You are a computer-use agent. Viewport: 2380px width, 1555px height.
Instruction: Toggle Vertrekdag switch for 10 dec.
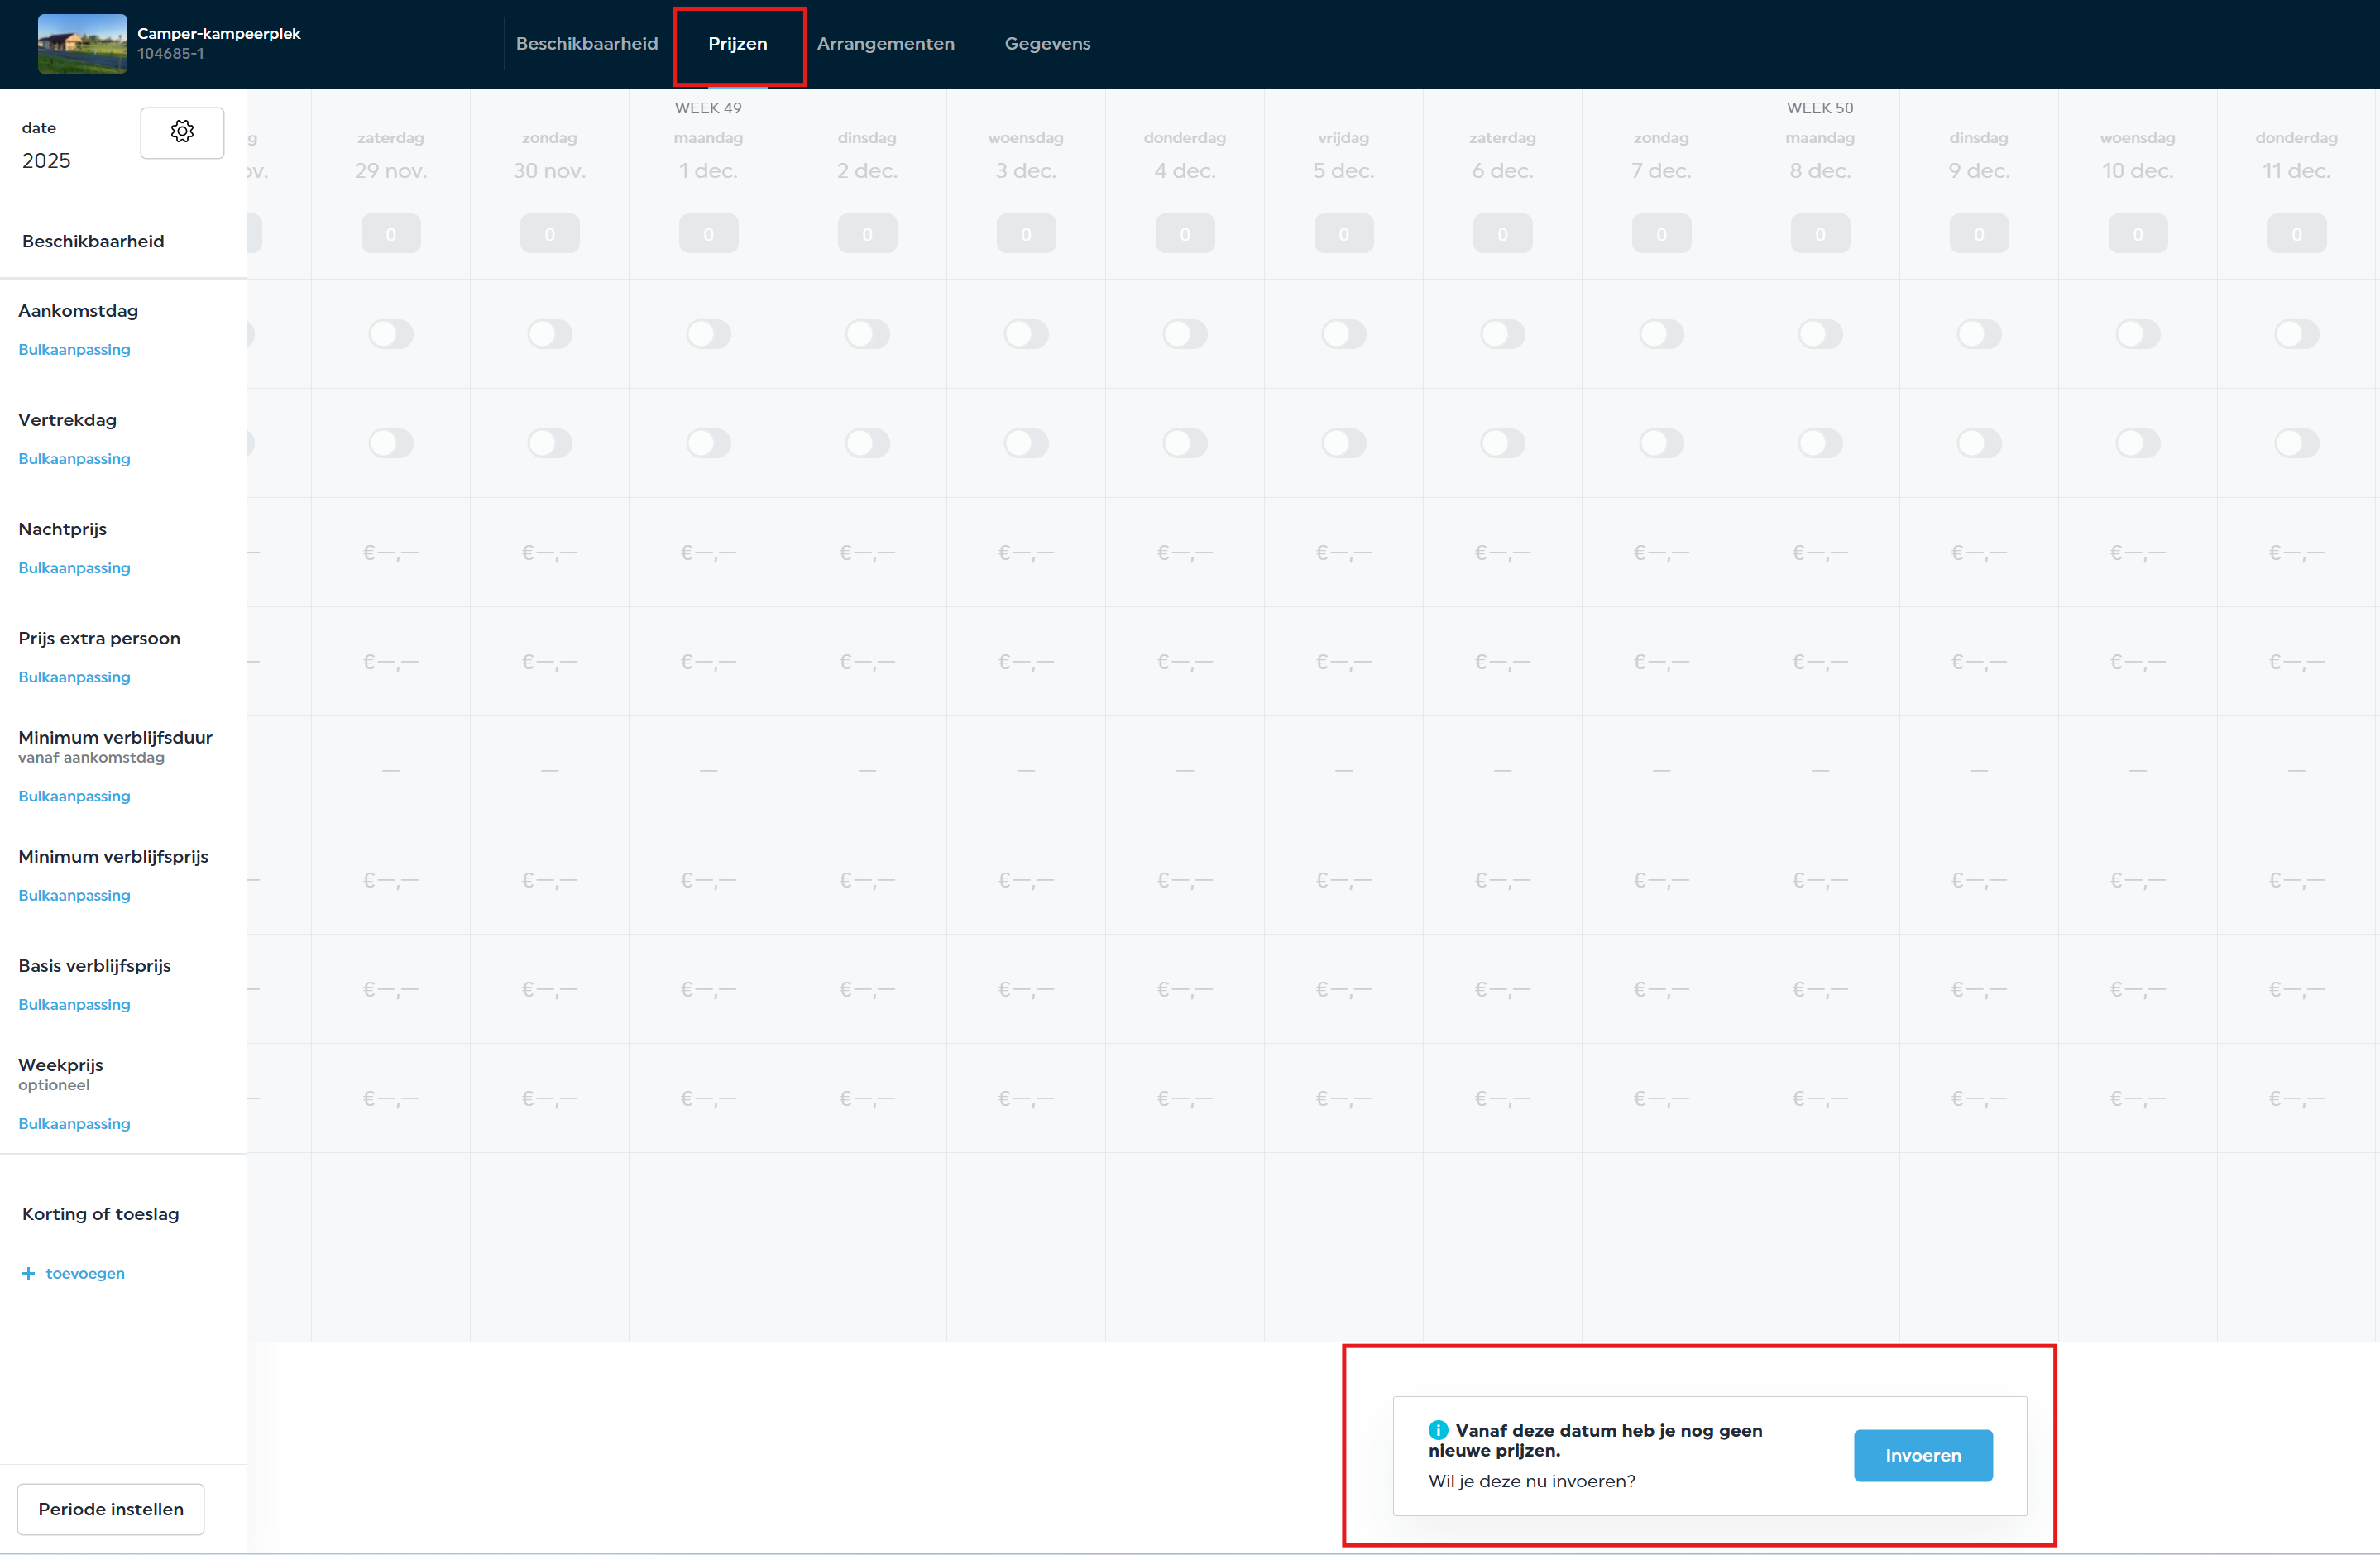point(2137,443)
